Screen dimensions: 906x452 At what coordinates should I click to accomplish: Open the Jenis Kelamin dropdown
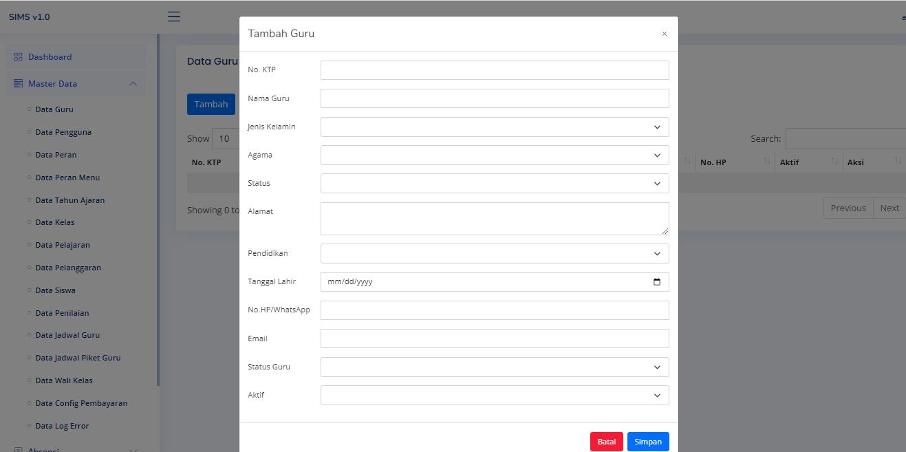[x=494, y=127]
